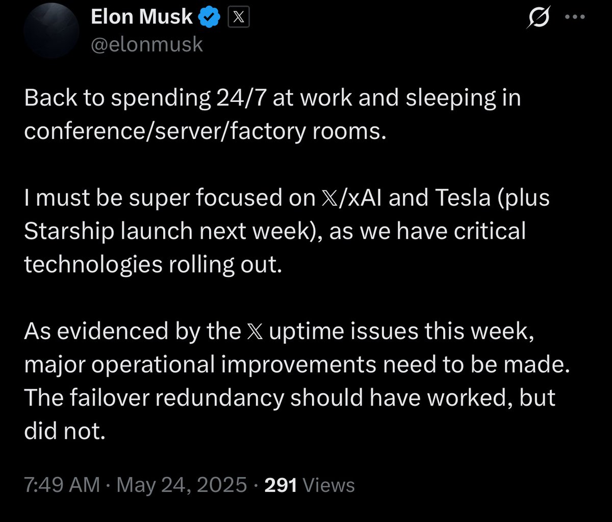
Task: Select the word 'Starship' in the tweet
Action: pyautogui.click(x=69, y=231)
